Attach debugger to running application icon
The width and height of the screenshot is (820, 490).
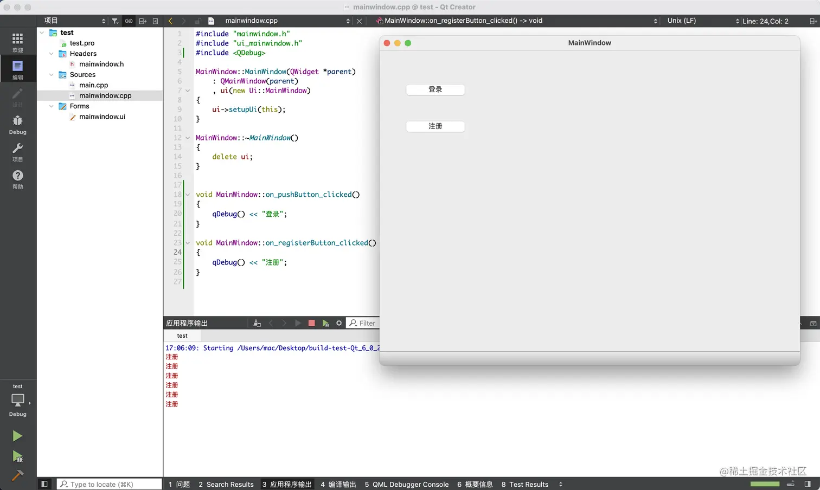(325, 323)
